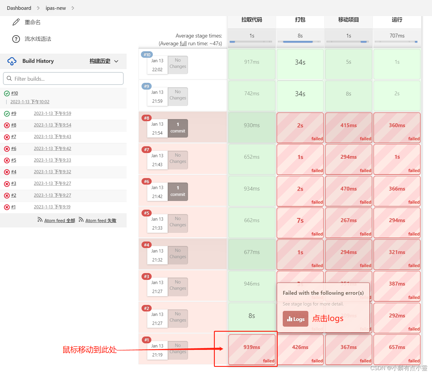Click the #8 build badge in stage view
Screen dimensions: 432x374
[146, 118]
